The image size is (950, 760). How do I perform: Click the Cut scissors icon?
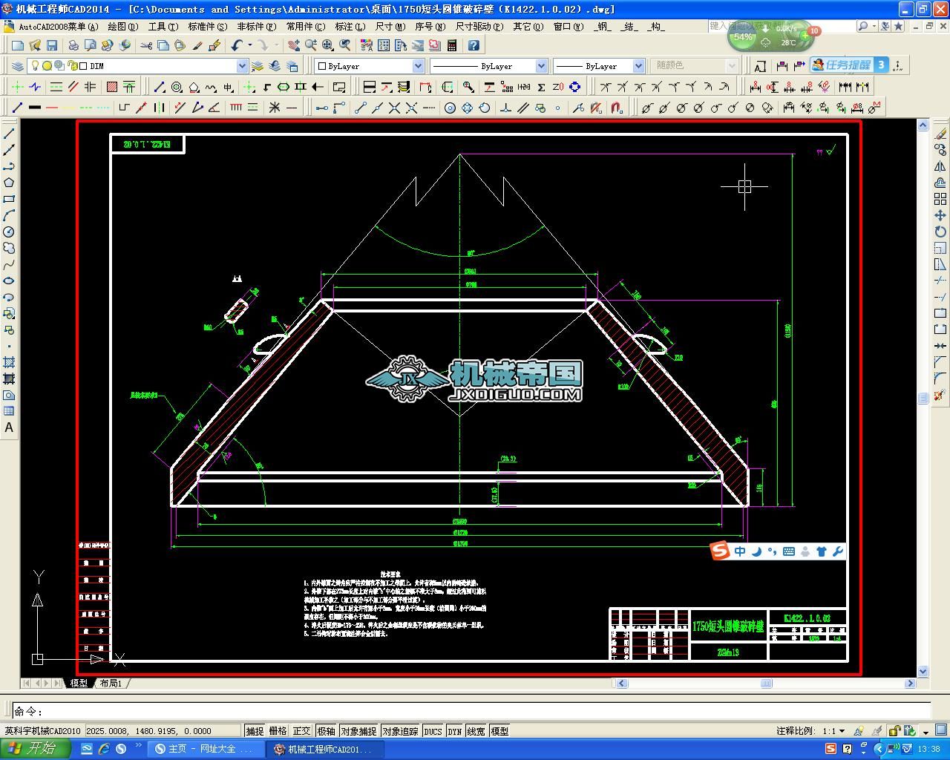(145, 45)
